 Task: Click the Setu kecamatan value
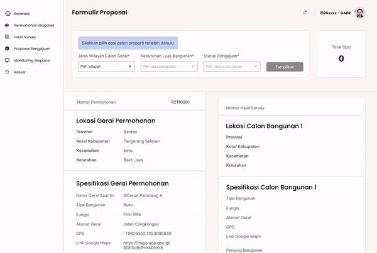tap(128, 151)
